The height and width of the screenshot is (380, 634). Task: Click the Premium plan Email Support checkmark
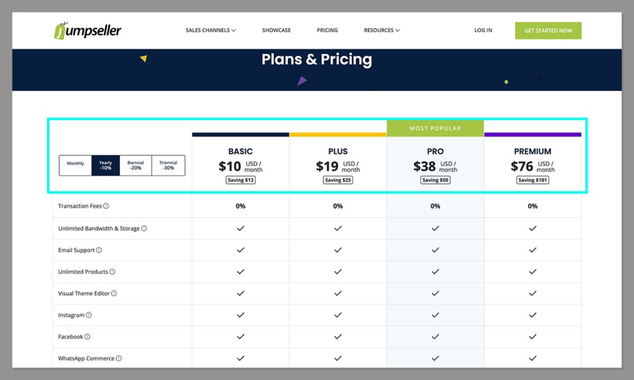point(532,250)
